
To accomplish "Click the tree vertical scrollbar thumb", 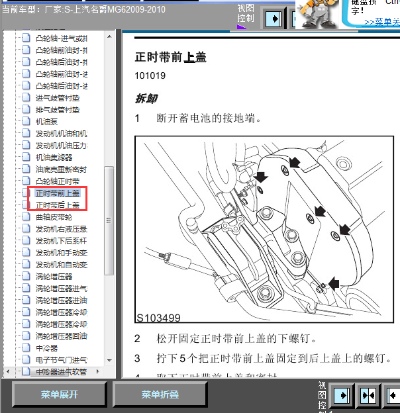I will click(x=109, y=220).
